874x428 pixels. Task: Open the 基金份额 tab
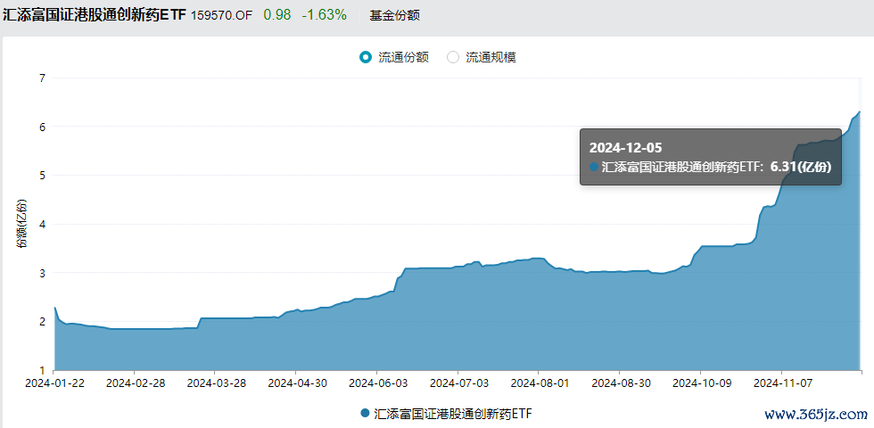click(394, 16)
